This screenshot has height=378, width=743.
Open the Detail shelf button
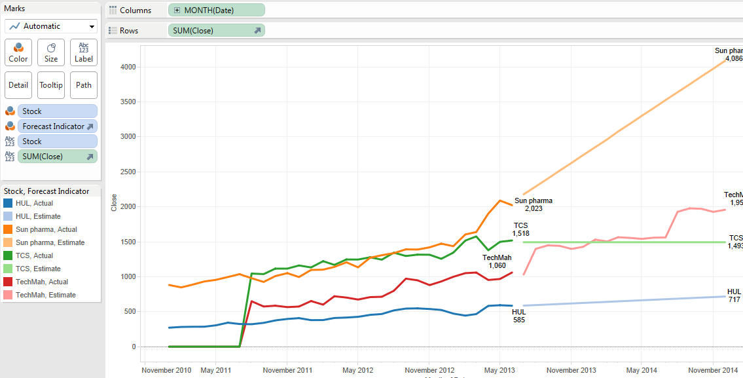(x=18, y=85)
